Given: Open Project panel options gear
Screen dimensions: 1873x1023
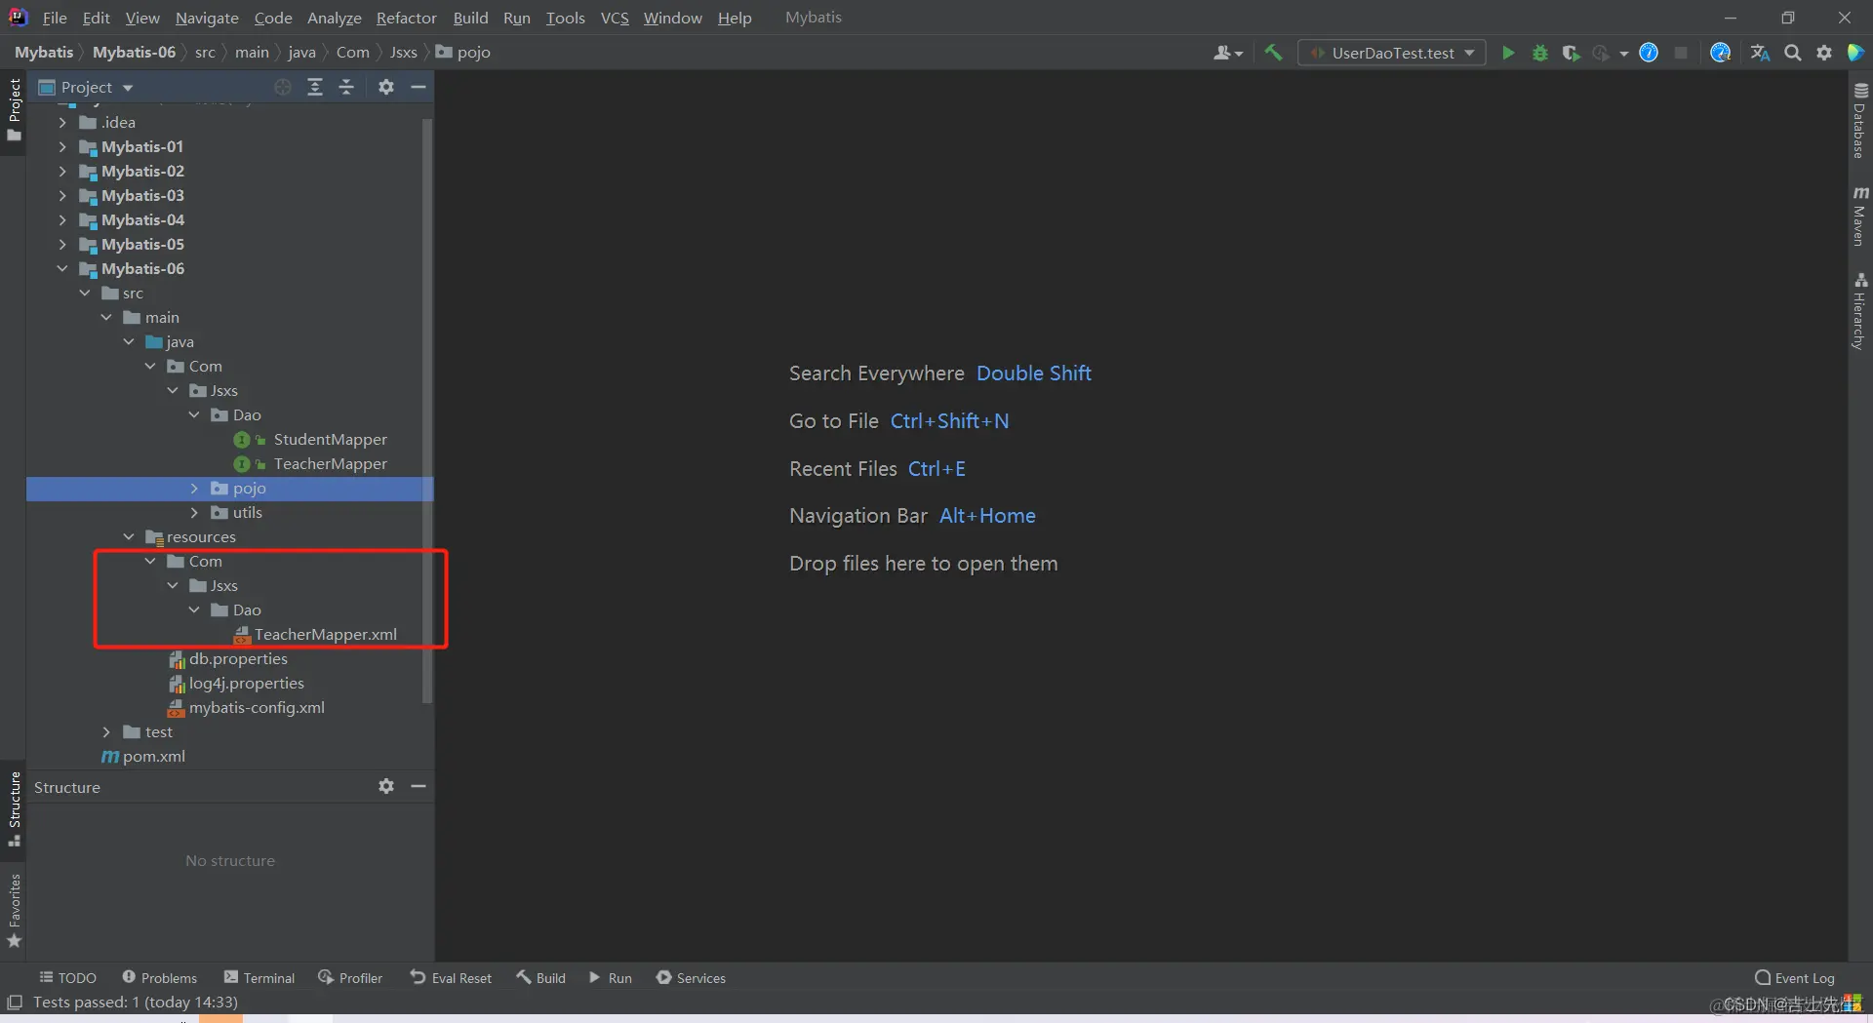Looking at the screenshot, I should pyautogui.click(x=386, y=87).
